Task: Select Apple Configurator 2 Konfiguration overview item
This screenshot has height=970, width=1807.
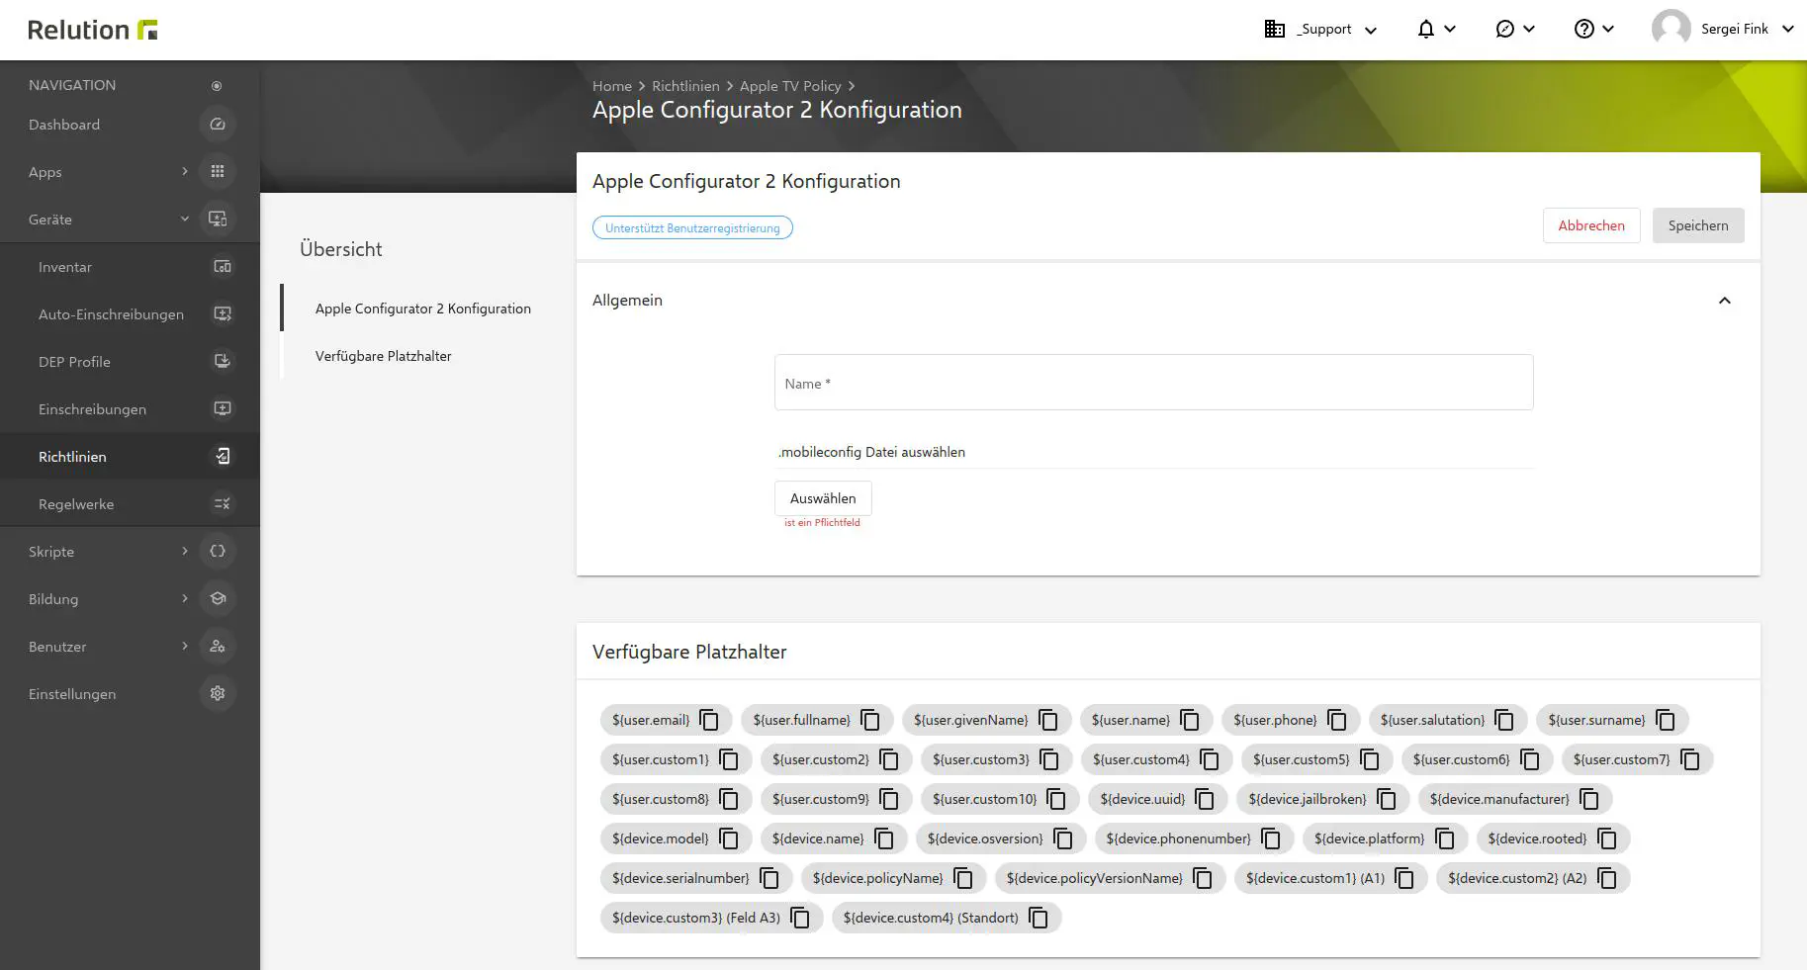Action: [x=423, y=309]
